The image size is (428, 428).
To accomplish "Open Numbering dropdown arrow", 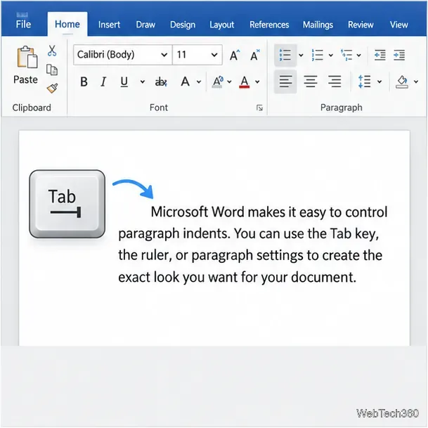I will tap(330, 55).
